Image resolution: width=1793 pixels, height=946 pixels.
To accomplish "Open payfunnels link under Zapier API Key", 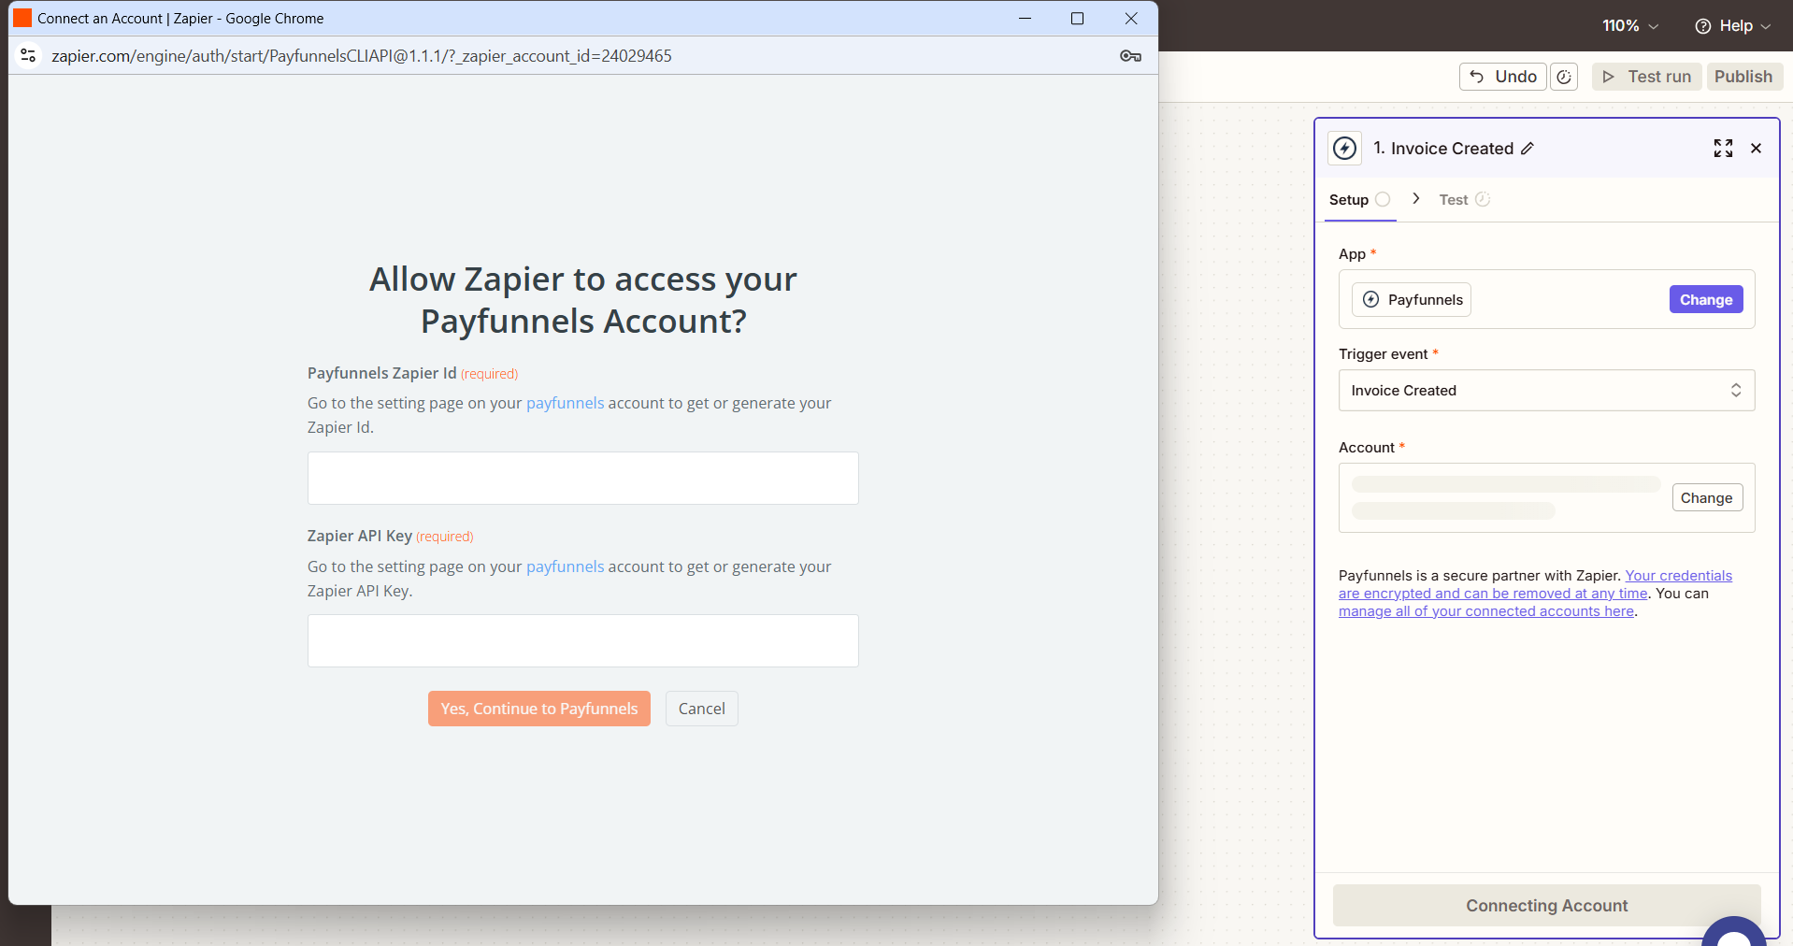I will coord(565,566).
